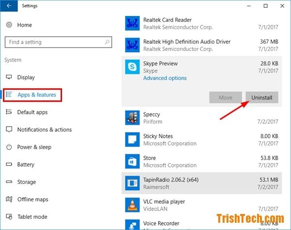Select the Sticky Notes entry
This screenshot has height=230, width=291.
point(202,140)
